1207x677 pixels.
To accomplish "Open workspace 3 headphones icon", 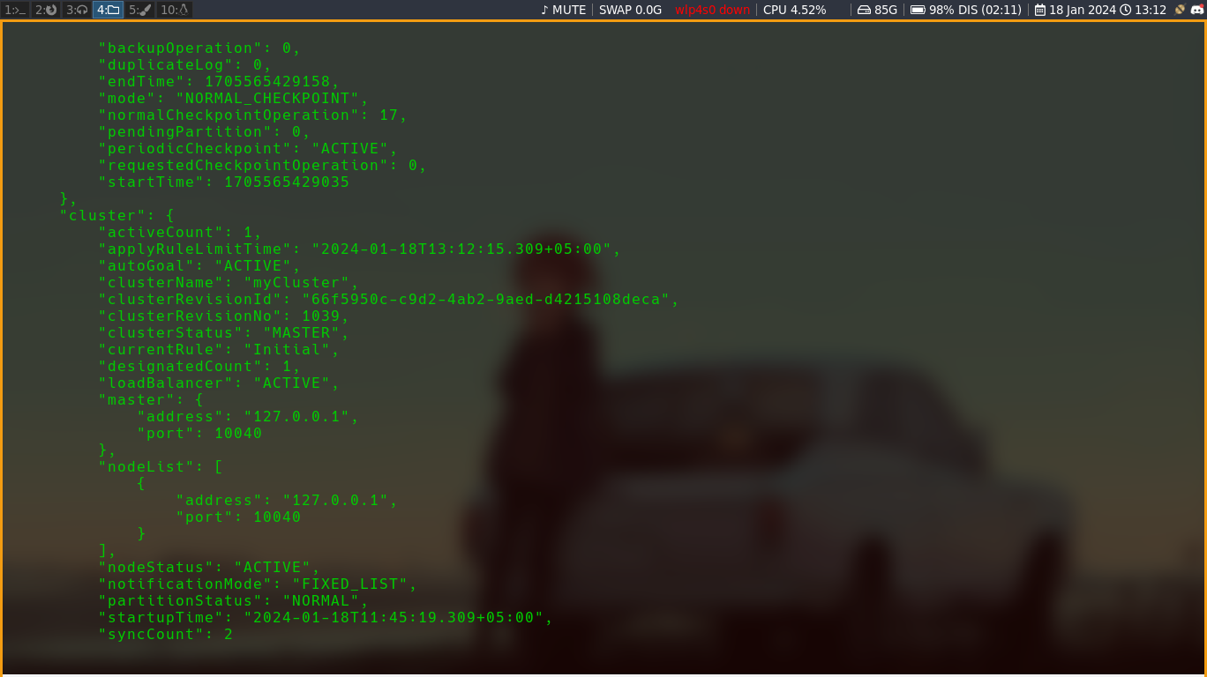I will pos(77,10).
